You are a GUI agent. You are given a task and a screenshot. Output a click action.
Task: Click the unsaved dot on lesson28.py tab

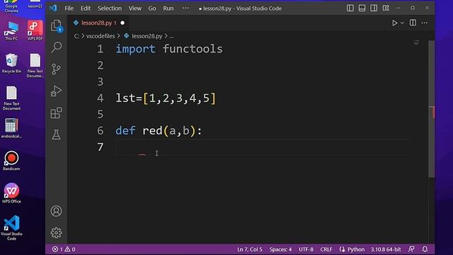pyautogui.click(x=122, y=23)
